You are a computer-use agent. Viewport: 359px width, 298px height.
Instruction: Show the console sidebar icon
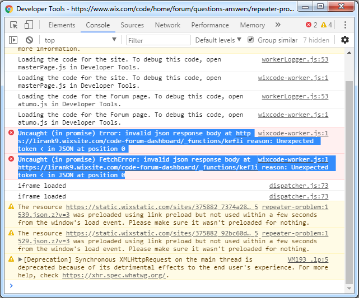(13, 40)
